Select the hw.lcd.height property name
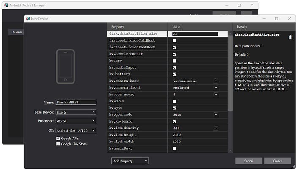Image resolution: width=296 pixels, height=170 pixels. [123, 135]
